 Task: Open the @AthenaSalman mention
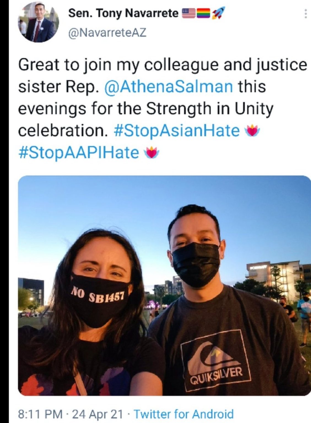[169, 86]
